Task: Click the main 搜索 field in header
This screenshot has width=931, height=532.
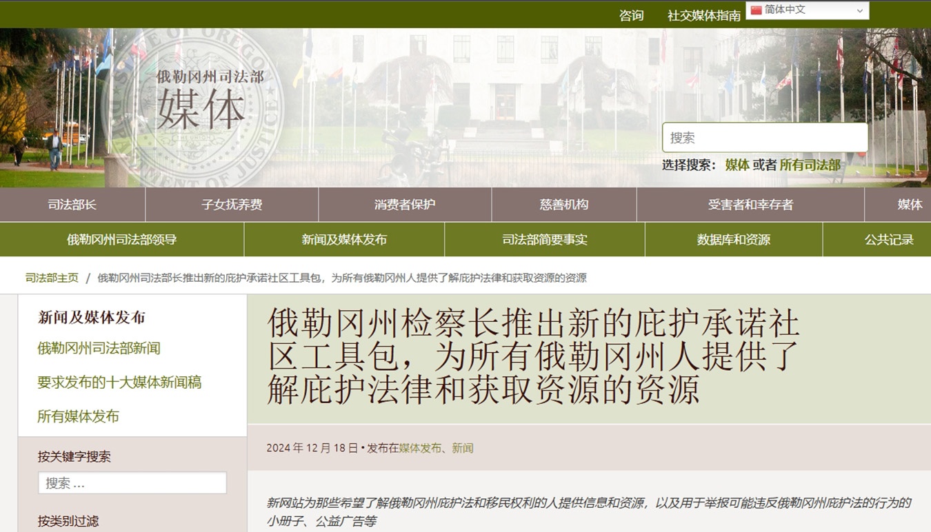Action: pyautogui.click(x=764, y=138)
